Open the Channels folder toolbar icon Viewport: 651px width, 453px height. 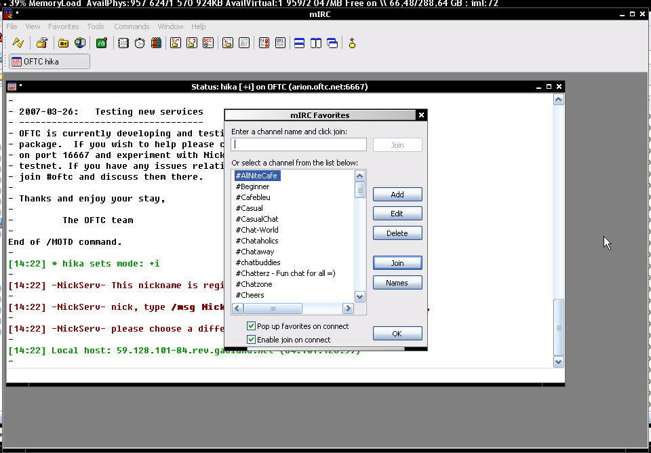pyautogui.click(x=63, y=43)
